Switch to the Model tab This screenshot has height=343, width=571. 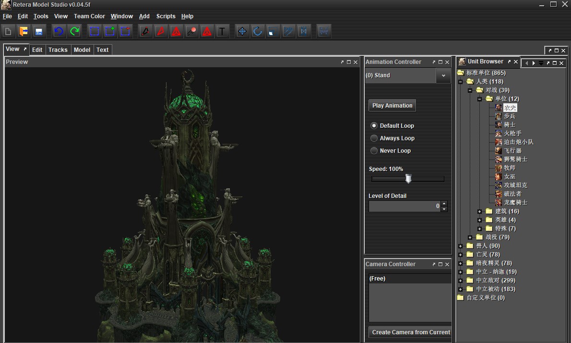tap(82, 50)
